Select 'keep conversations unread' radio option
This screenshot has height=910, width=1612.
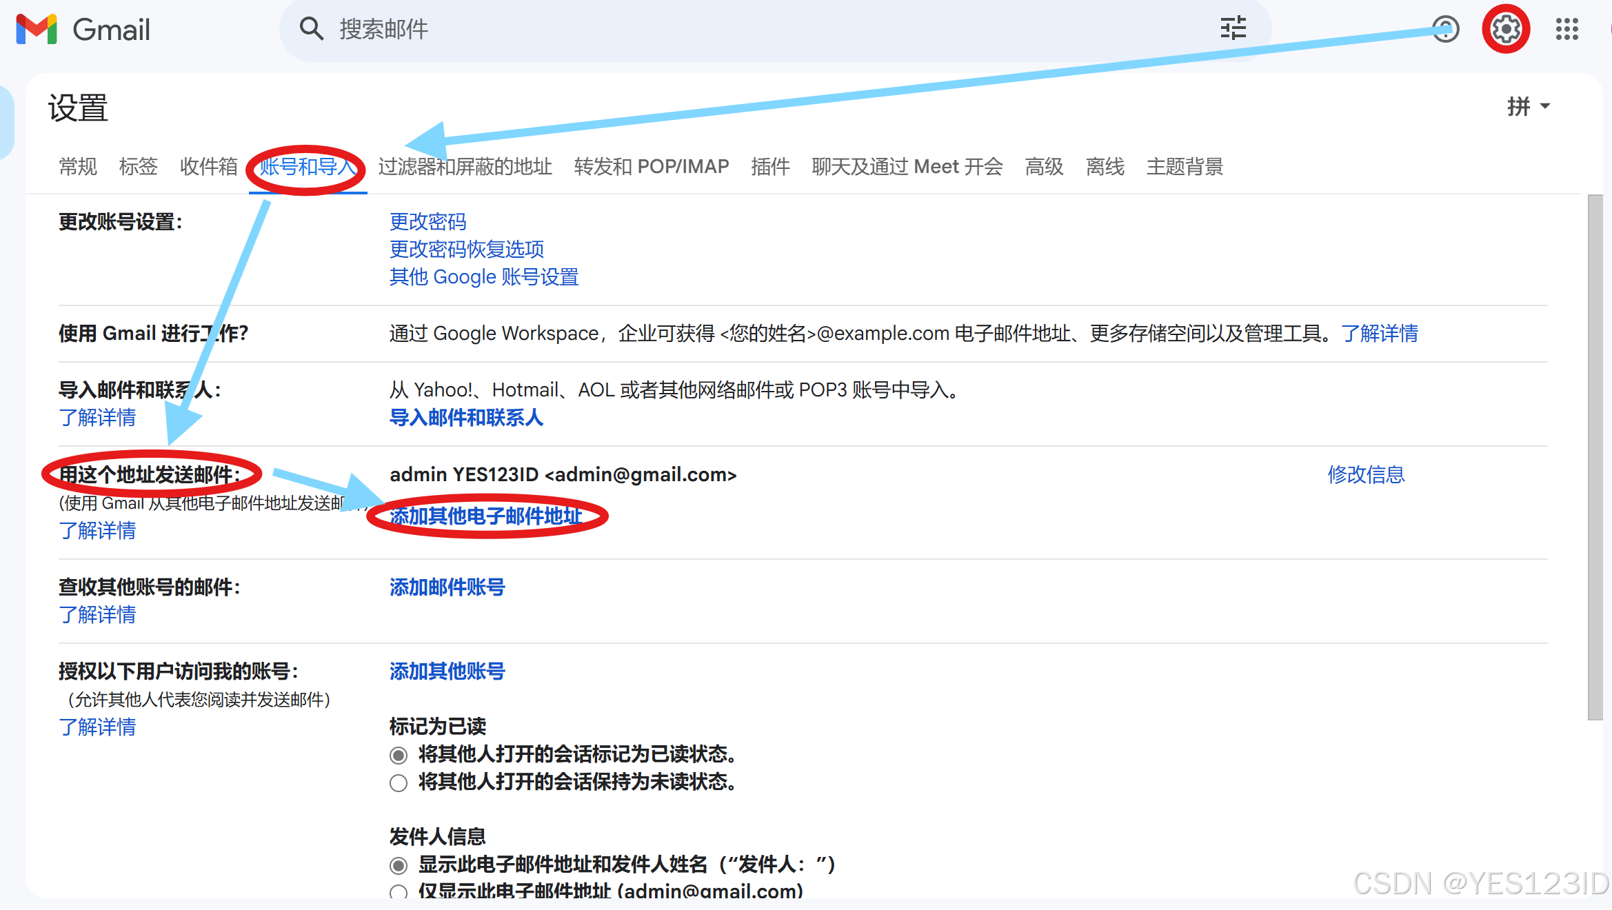[x=399, y=782]
